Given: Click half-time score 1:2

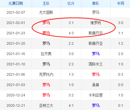Looking at the screenshot, I should point(121,43).
